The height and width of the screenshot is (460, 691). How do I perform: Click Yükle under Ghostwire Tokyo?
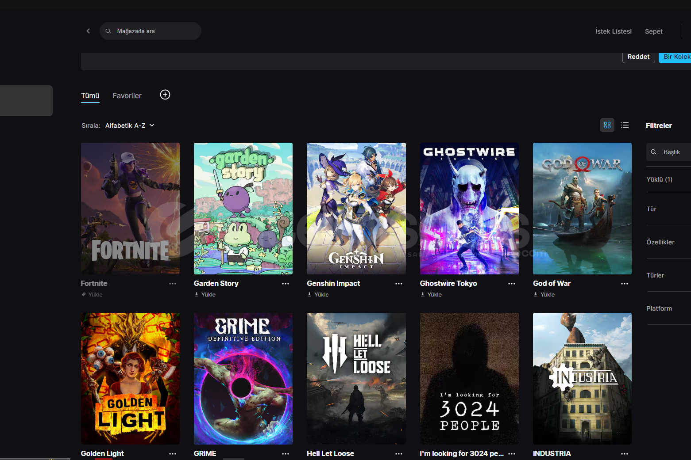click(434, 295)
